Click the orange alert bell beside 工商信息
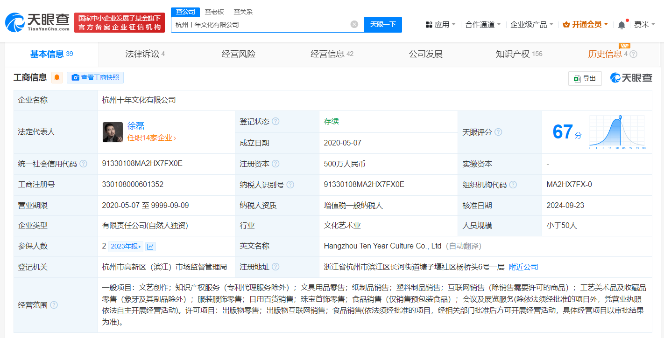Viewport: 664px width, 338px height. tap(57, 77)
